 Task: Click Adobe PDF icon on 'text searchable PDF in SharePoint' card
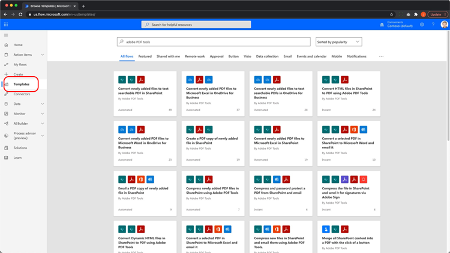coord(140,80)
